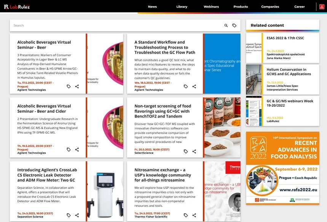Click Agilent Technologies under GC Flow Path card
This screenshot has height=222, width=327.
(149, 90)
